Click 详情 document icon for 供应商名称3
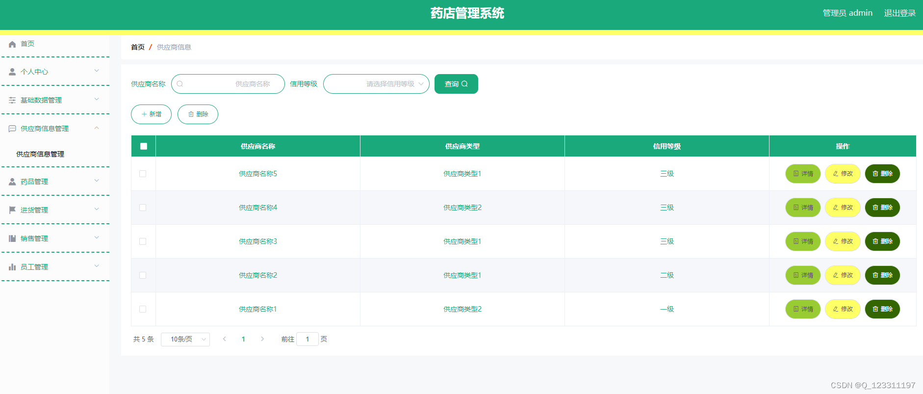The width and height of the screenshot is (923, 394). click(x=796, y=241)
